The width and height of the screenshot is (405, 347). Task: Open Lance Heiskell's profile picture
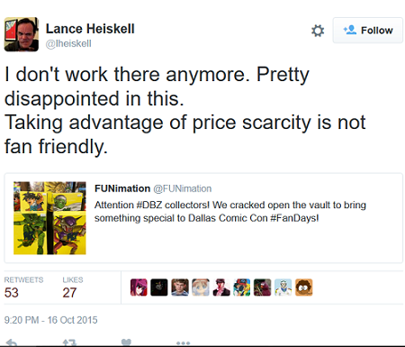pyautogui.click(x=22, y=34)
